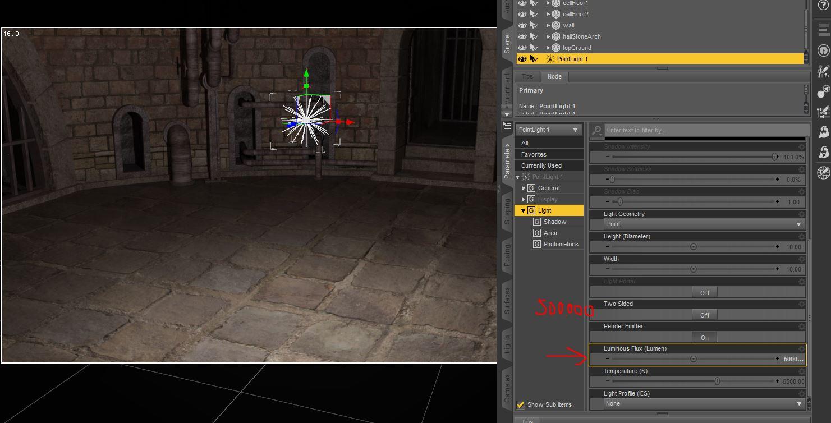Click the gear icon for Height (Diameter)
The height and width of the screenshot is (423, 831).
801,236
